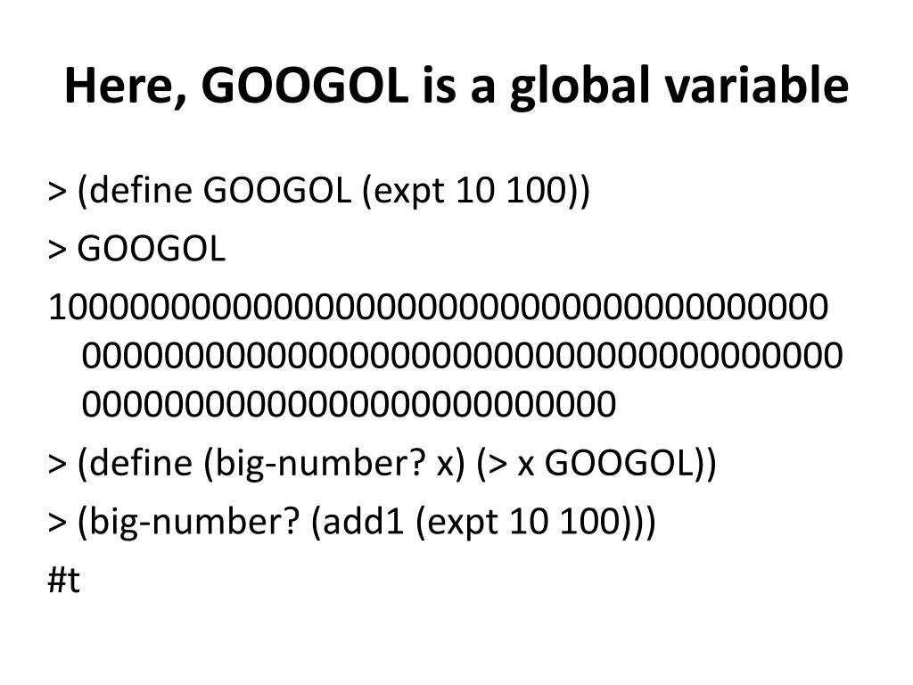Viewport: 913px width, 685px height.
Task: Click "add1" in the function call line
Action: pos(363,521)
